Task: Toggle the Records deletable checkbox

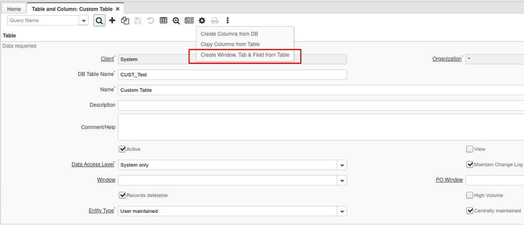Action: pos(122,195)
